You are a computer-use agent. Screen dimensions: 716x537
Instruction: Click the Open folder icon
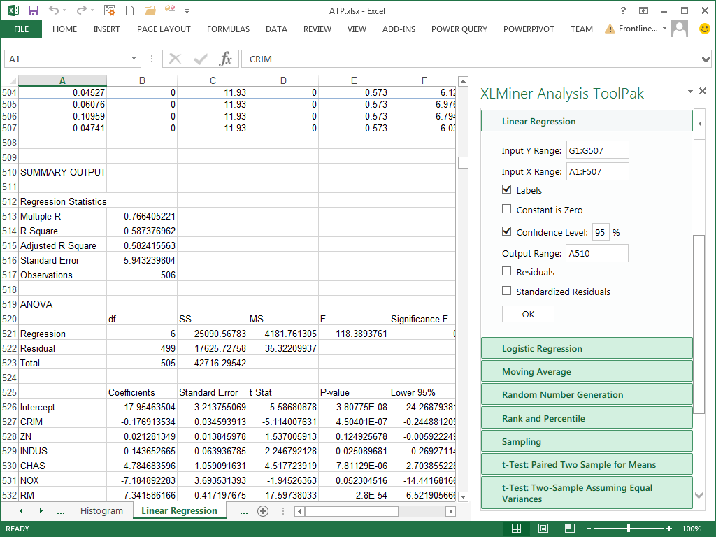pyautogui.click(x=150, y=10)
